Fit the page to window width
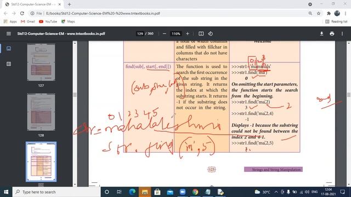This screenshot has width=351, height=197. [201, 33]
